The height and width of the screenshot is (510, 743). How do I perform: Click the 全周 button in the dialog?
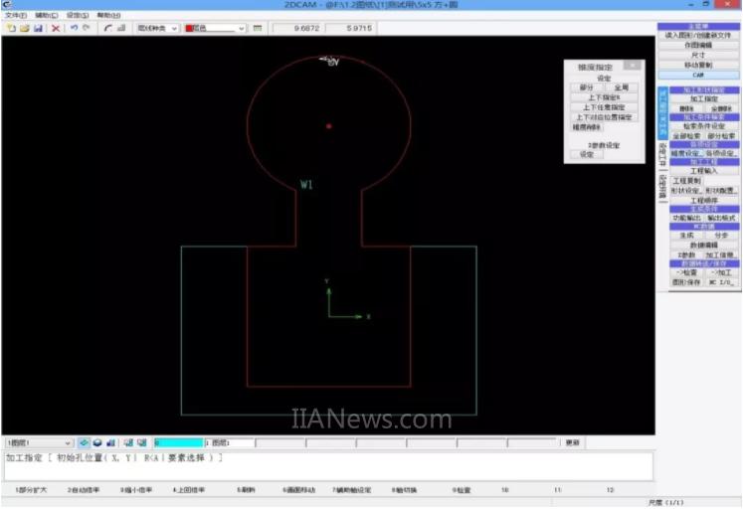pyautogui.click(x=621, y=87)
